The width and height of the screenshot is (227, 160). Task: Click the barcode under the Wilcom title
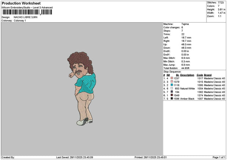(x=27, y=12)
